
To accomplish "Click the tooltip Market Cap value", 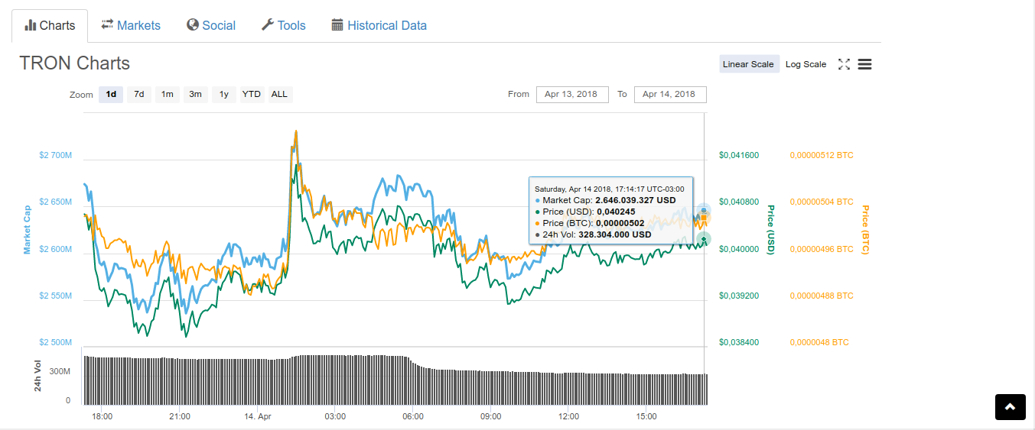I will 636,200.
